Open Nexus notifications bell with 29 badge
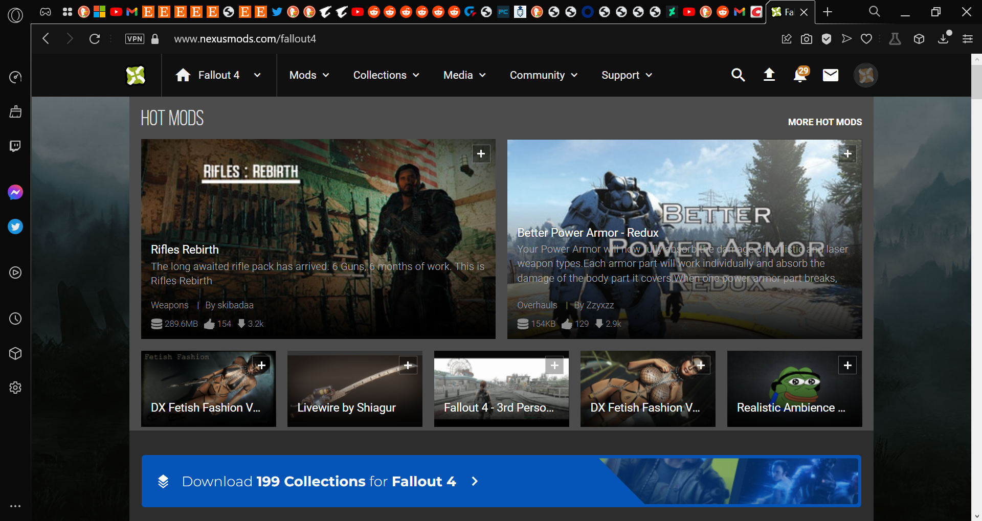 click(x=800, y=75)
